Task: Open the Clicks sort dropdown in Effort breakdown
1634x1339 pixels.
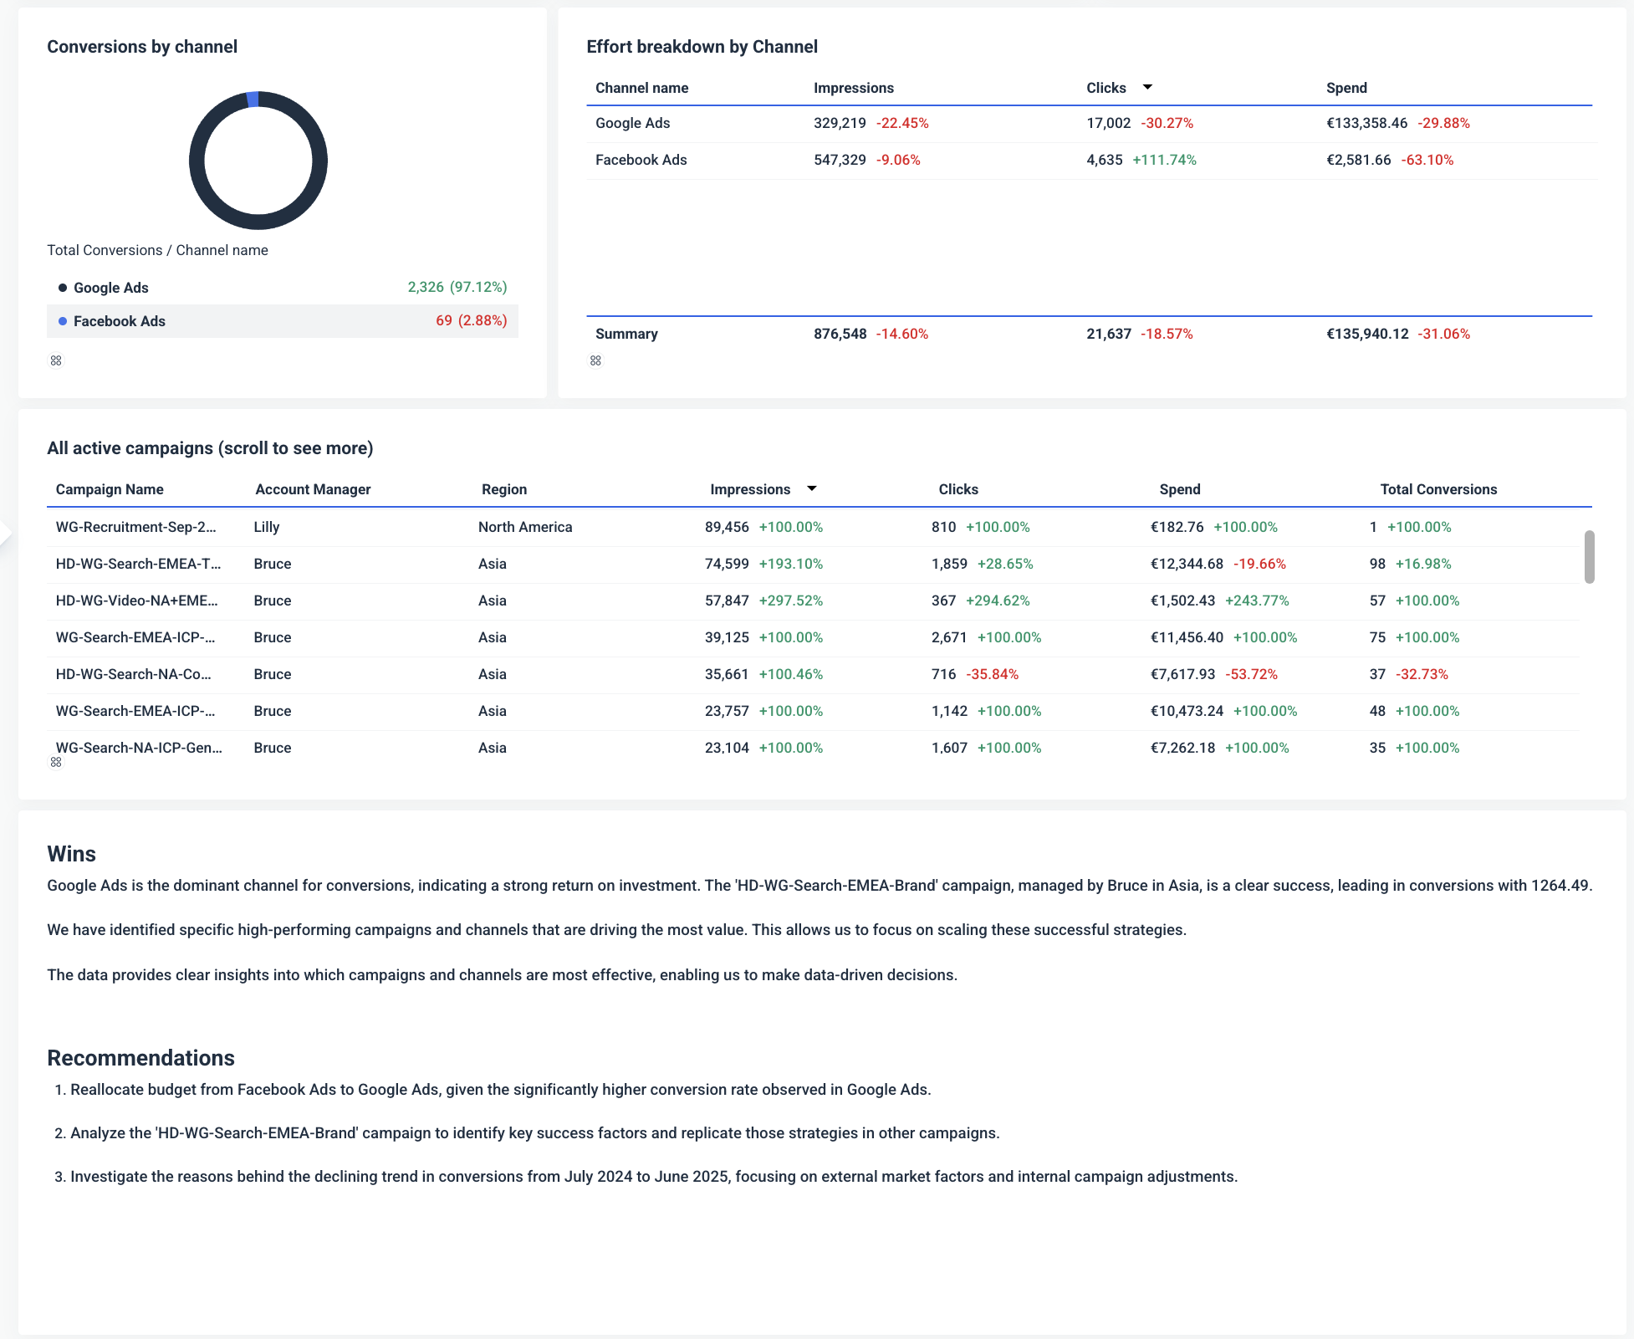Action: click(x=1147, y=87)
